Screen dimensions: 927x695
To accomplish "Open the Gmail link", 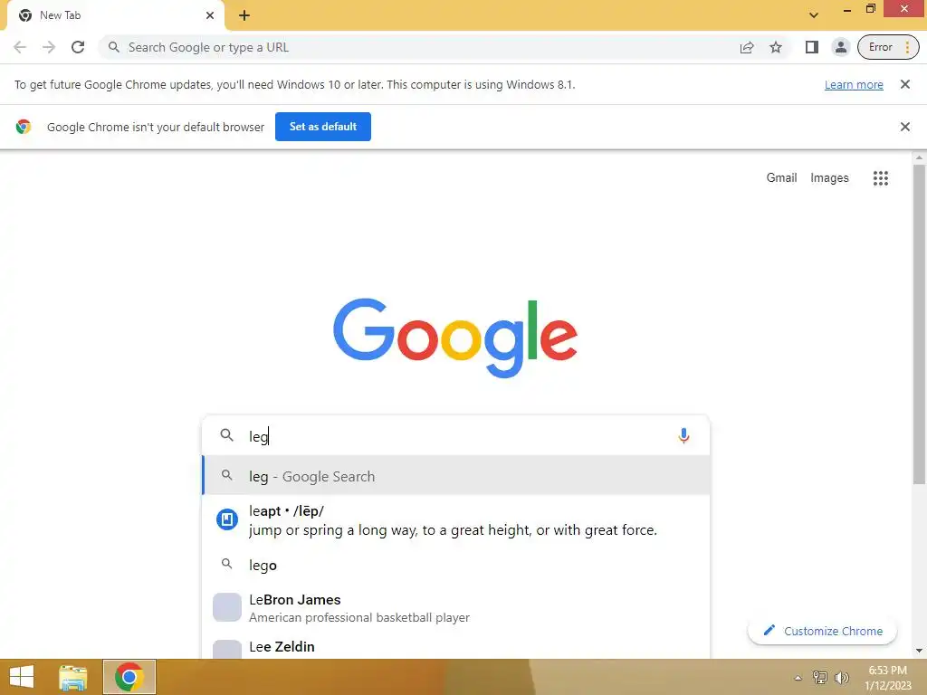I will click(781, 178).
